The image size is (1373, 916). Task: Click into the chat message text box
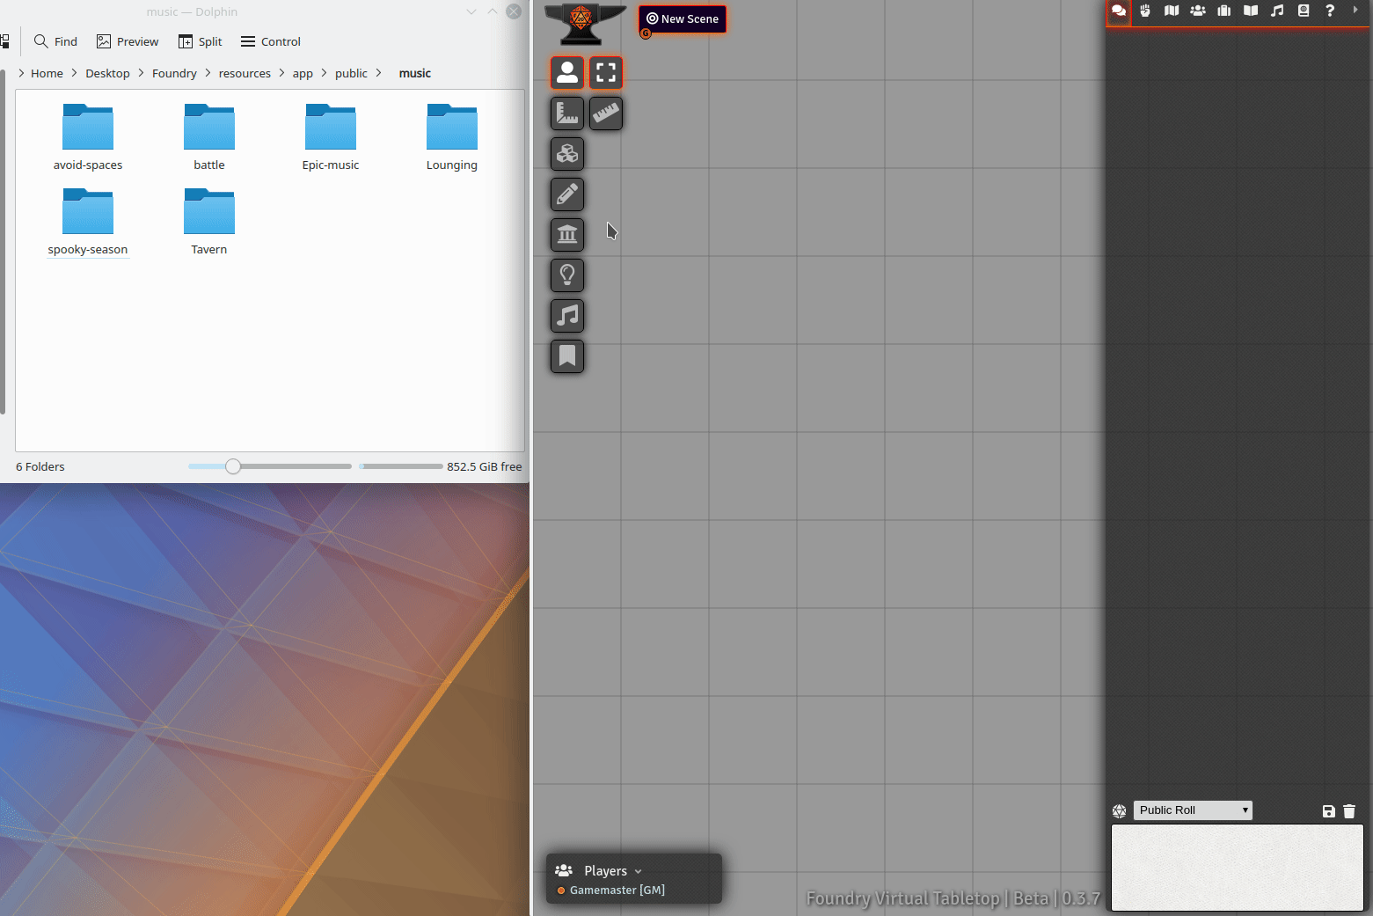1237,867
